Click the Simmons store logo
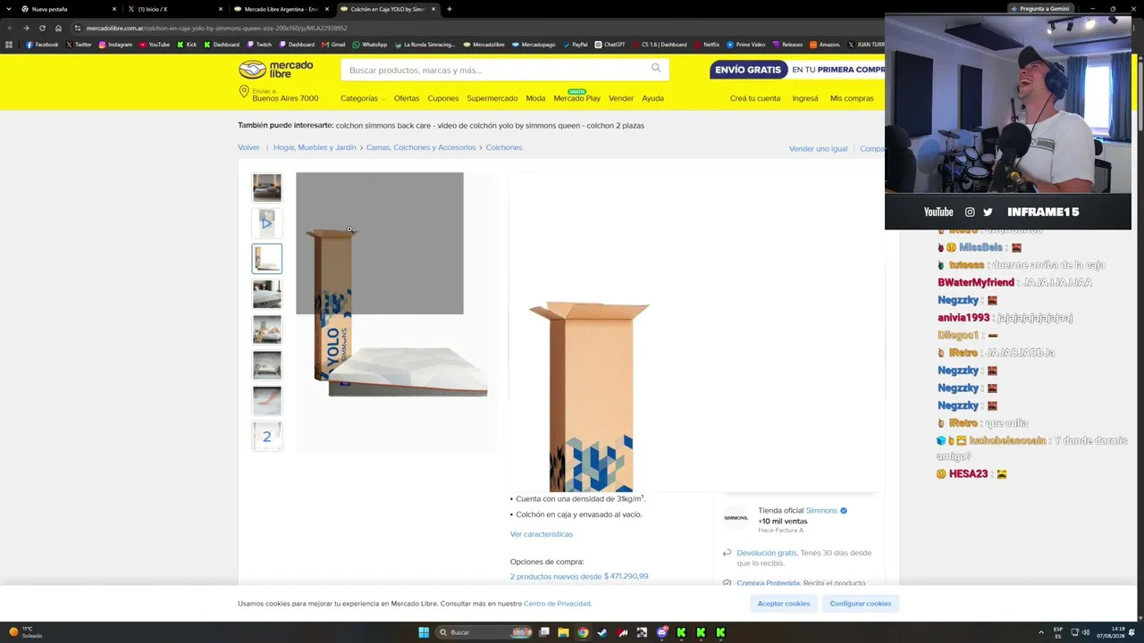The width and height of the screenshot is (1144, 643). [x=736, y=518]
